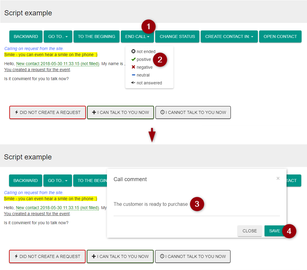The height and width of the screenshot is (270, 307).
Task: Click the X icon closing Call comment dialog
Action: (278, 178)
